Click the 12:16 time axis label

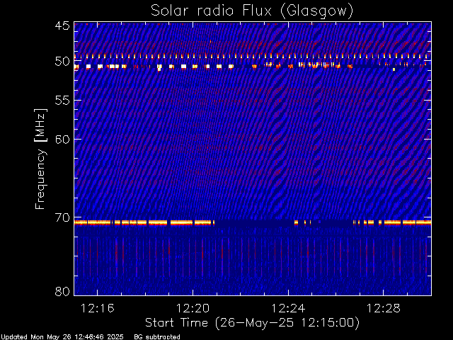tap(98, 308)
